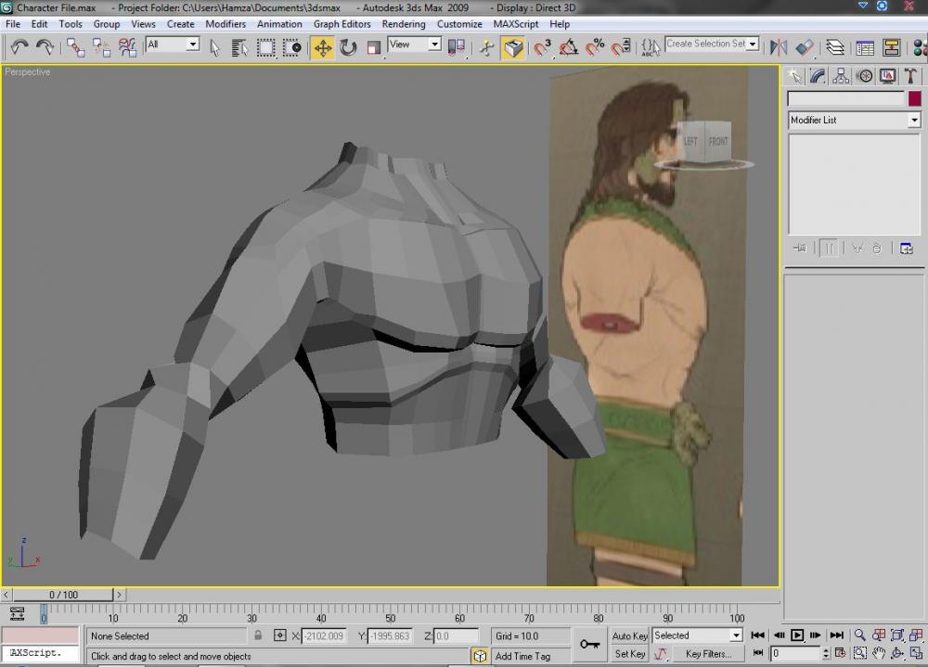Activate the Select and Move tool
Screen dimensions: 928x667
(x=322, y=47)
